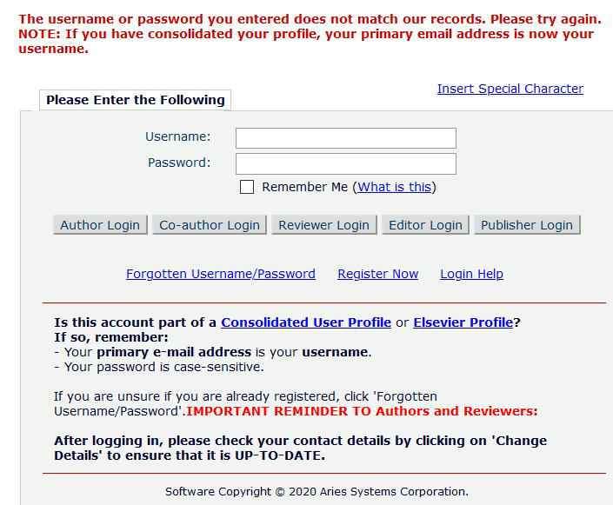Click the Username input field
The image size is (613, 505).
345,138
